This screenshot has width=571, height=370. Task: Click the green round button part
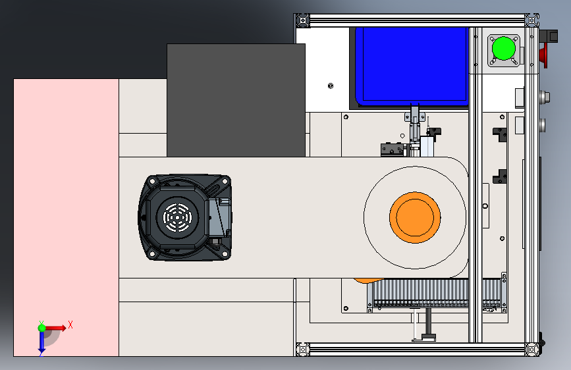point(504,48)
